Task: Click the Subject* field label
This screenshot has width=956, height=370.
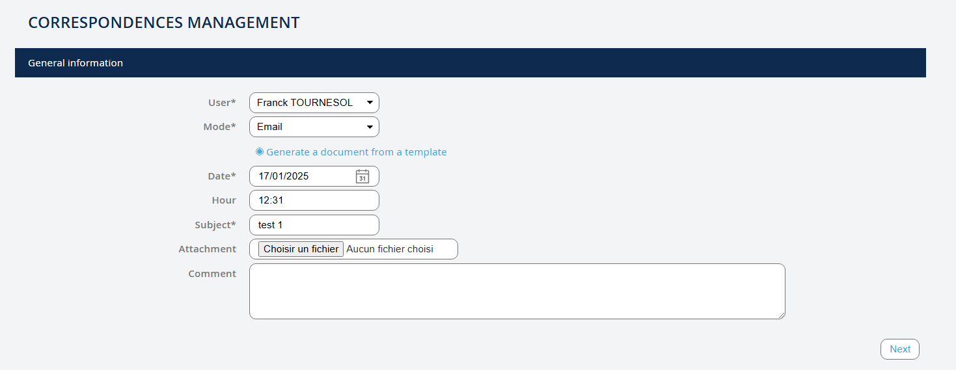Action: click(215, 225)
